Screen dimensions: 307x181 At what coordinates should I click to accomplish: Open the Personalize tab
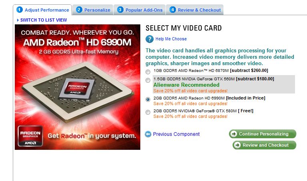(x=93, y=10)
